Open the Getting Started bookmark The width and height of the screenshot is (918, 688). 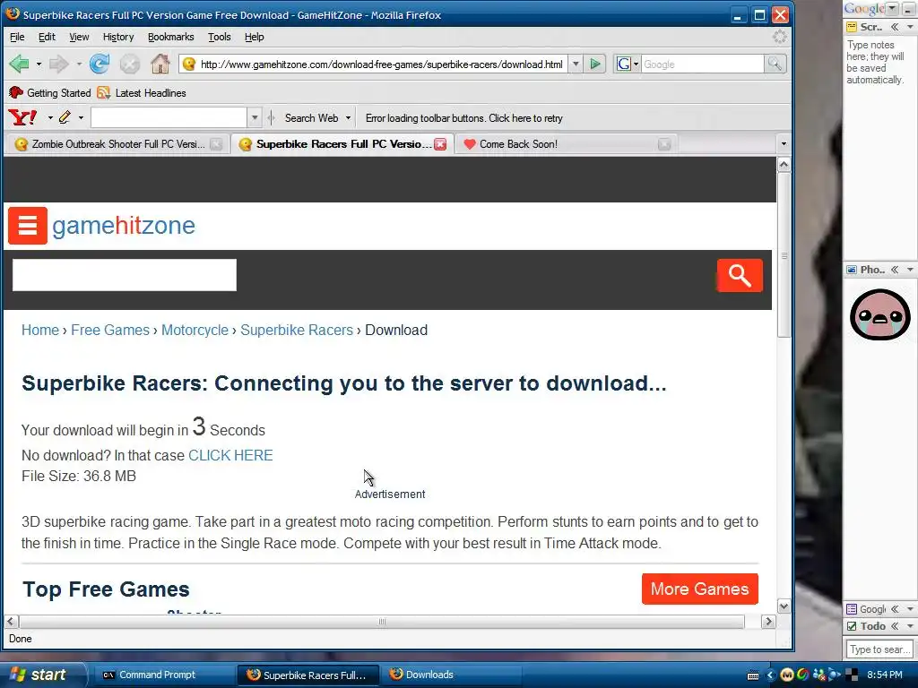pyautogui.click(x=50, y=92)
